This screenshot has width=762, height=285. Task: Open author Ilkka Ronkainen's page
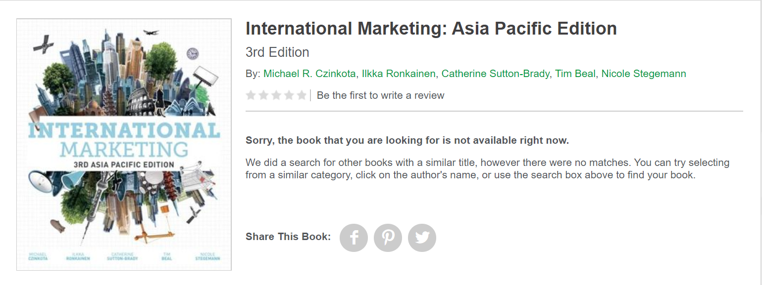[x=399, y=74]
